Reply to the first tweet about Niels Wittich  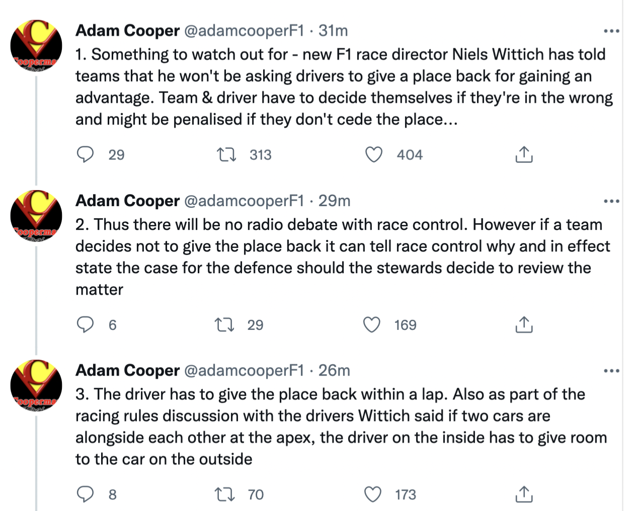click(85, 154)
